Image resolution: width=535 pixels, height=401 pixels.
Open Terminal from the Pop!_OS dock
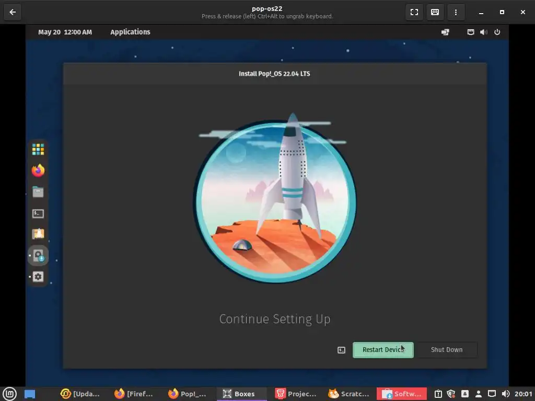coord(38,214)
